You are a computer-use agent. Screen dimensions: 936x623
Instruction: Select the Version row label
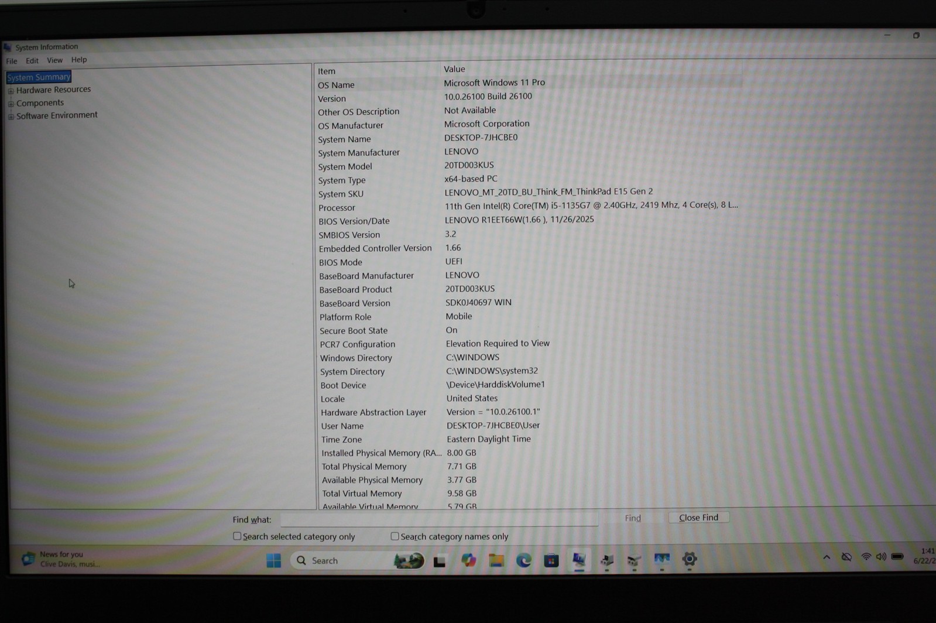[332, 98]
